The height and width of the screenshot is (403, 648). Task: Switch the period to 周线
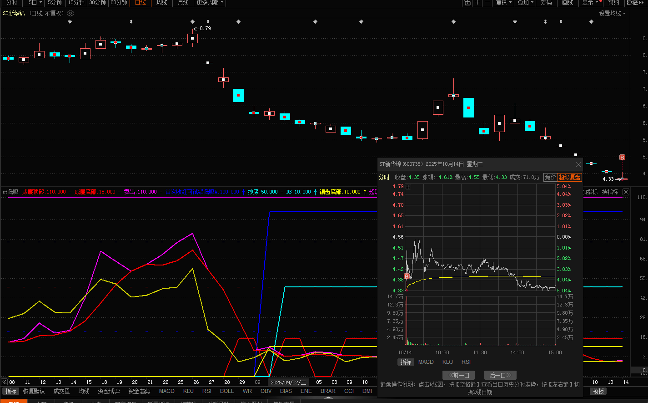click(x=162, y=3)
